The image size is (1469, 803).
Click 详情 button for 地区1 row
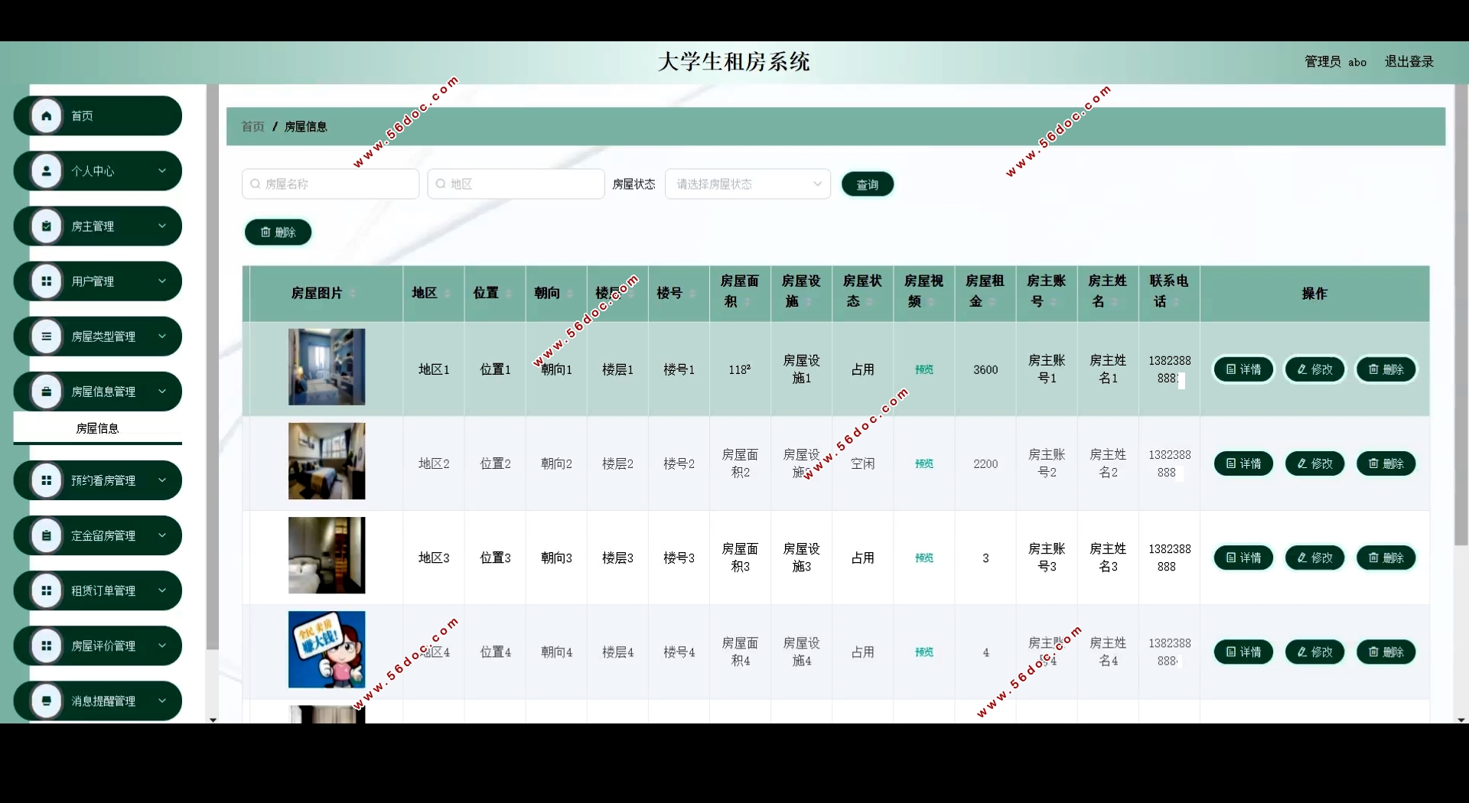[x=1243, y=370]
